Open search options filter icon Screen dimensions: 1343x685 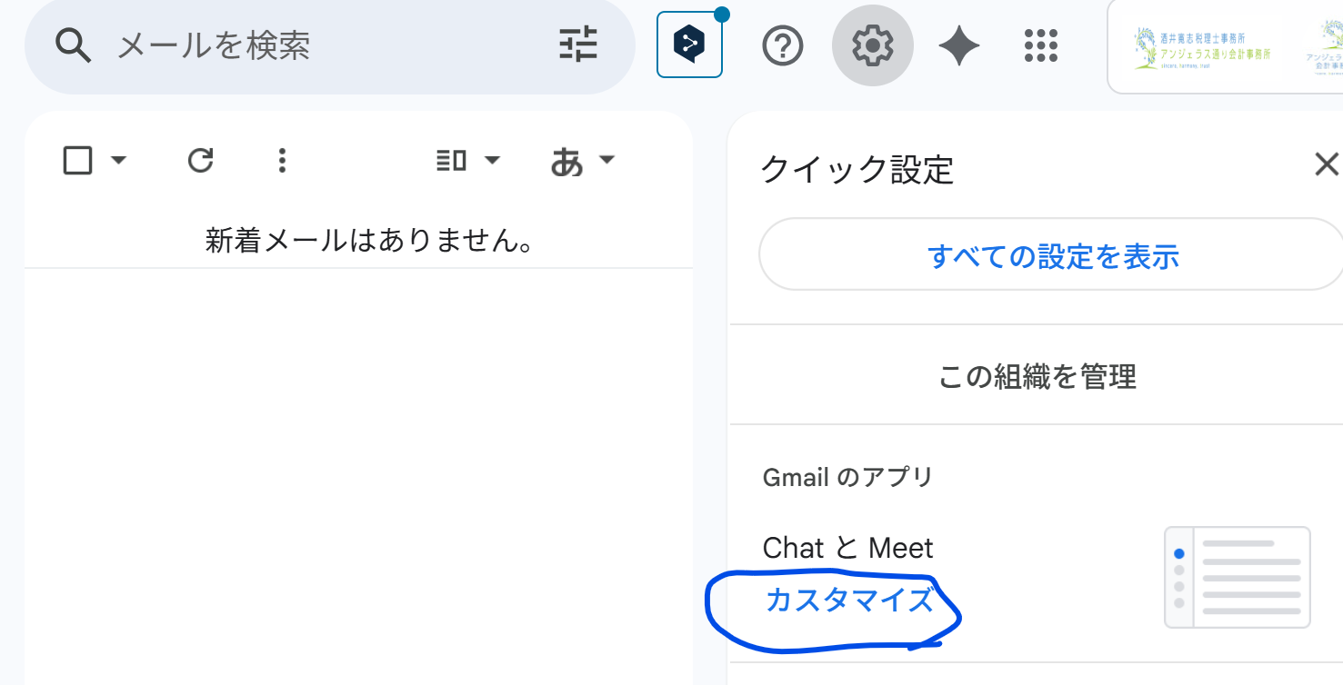[x=578, y=45]
